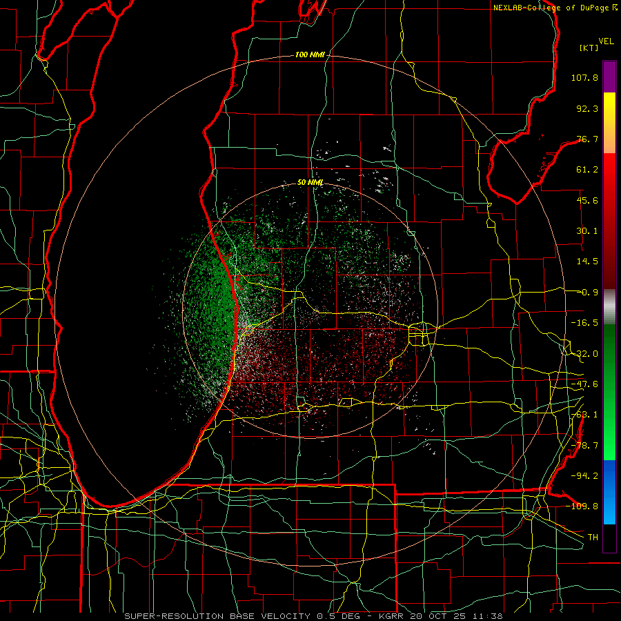Screen dimensions: 621x621
Task: Click the TH threshold label
Action: [593, 537]
